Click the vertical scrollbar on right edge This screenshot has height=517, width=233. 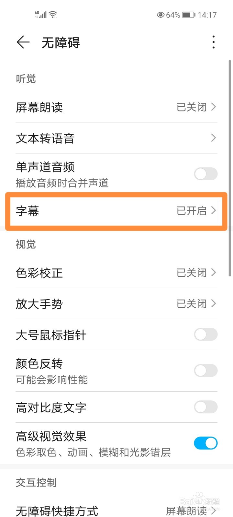230,168
